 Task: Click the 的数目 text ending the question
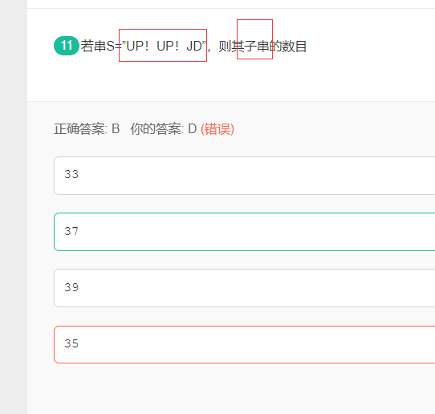point(288,46)
